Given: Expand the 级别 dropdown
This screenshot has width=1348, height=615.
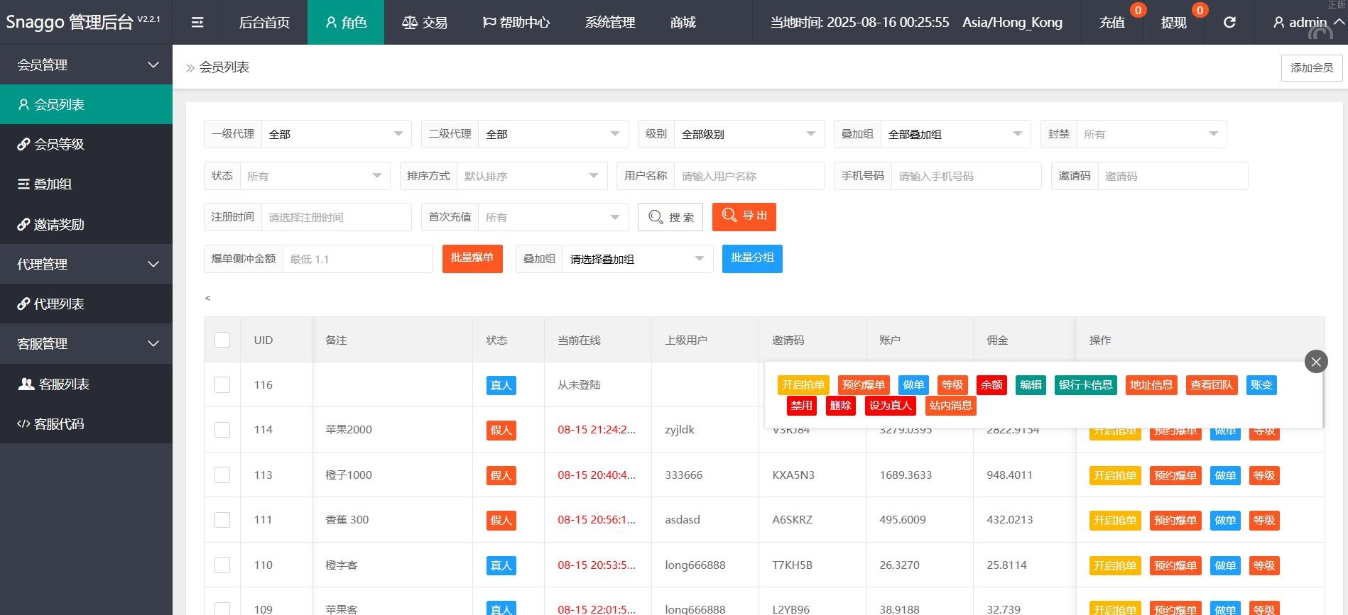Looking at the screenshot, I should click(x=748, y=134).
